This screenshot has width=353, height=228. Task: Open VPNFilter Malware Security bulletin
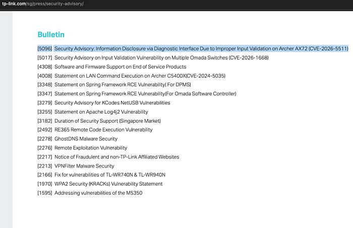point(84,166)
